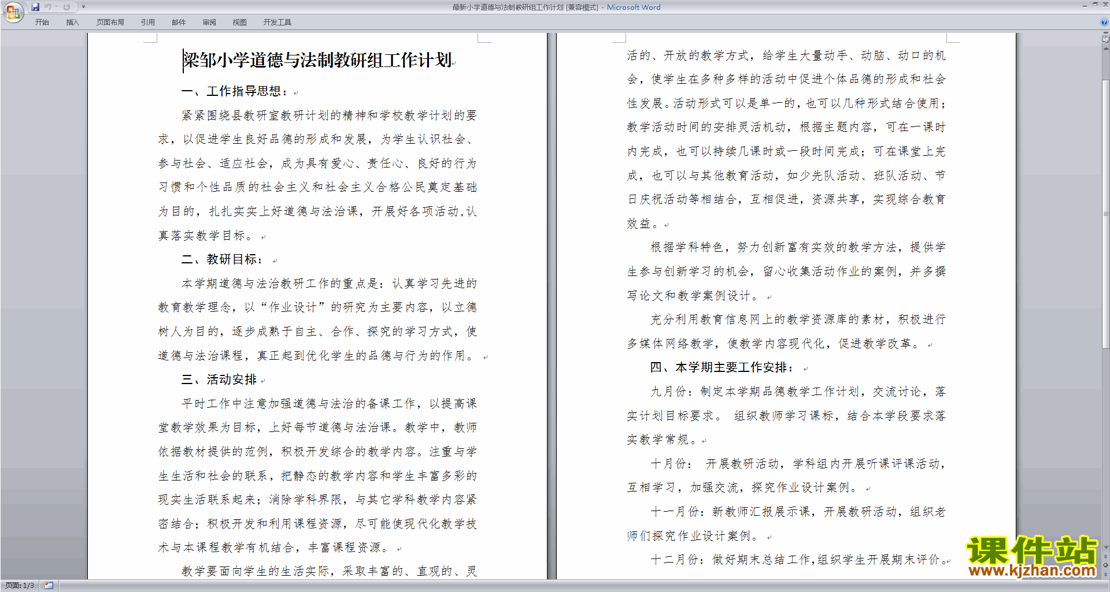Screen dimensions: 1110x592
Task: Click heading 四、本学期主要工作安排
Action: (723, 367)
